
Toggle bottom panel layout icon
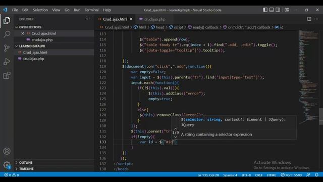272,10
